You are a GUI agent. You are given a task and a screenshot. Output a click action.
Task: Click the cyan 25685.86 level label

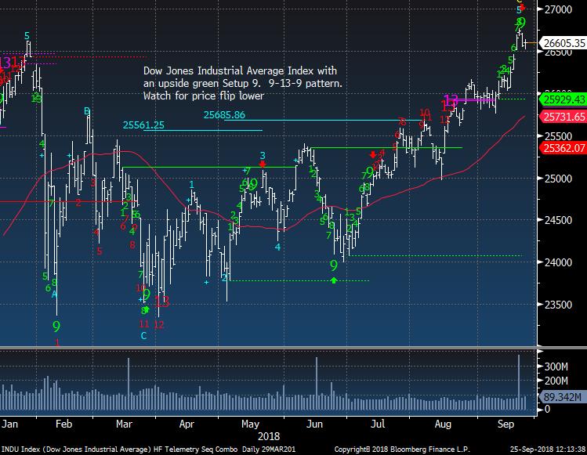224,114
